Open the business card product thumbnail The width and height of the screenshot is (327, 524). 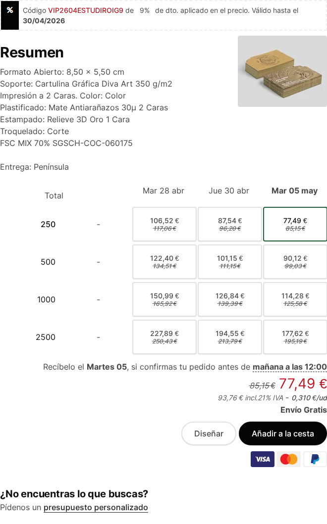pyautogui.click(x=282, y=71)
